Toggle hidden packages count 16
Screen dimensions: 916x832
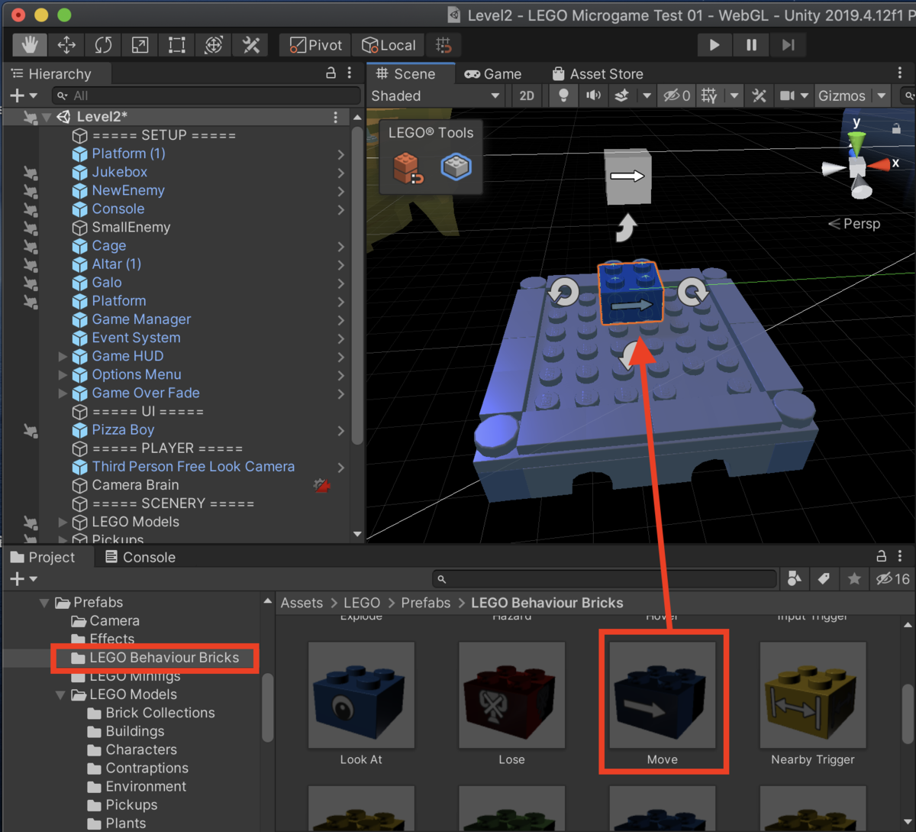click(893, 579)
